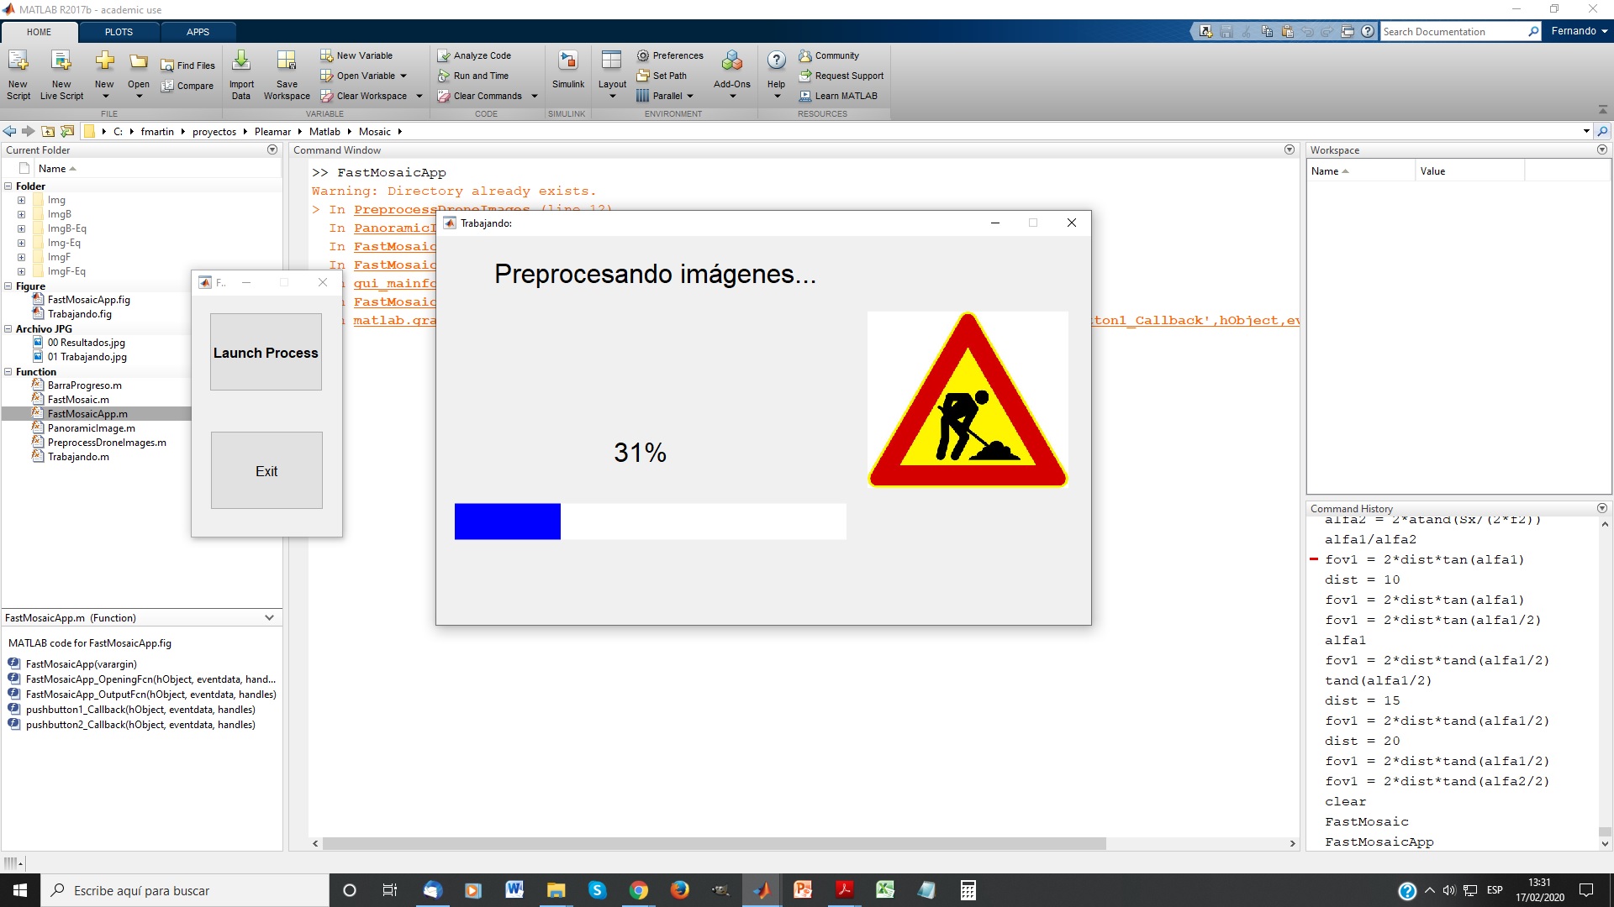This screenshot has width=1614, height=907.
Task: Click the Exit button in app window
Action: (x=266, y=470)
